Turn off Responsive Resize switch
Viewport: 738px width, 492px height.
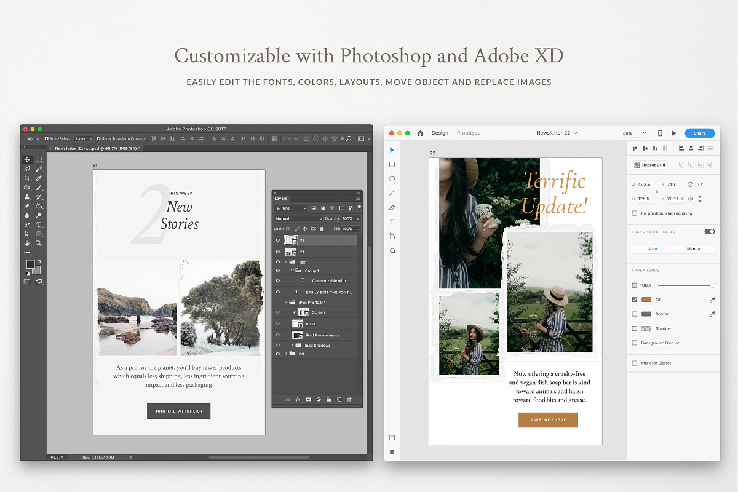(710, 232)
